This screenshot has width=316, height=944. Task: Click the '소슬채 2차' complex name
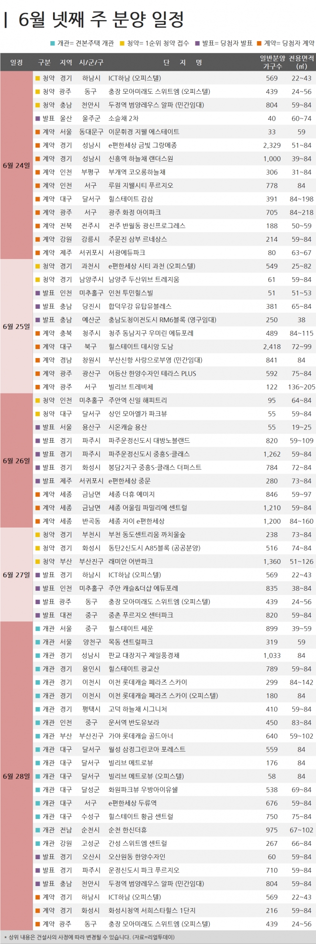pyautogui.click(x=123, y=118)
